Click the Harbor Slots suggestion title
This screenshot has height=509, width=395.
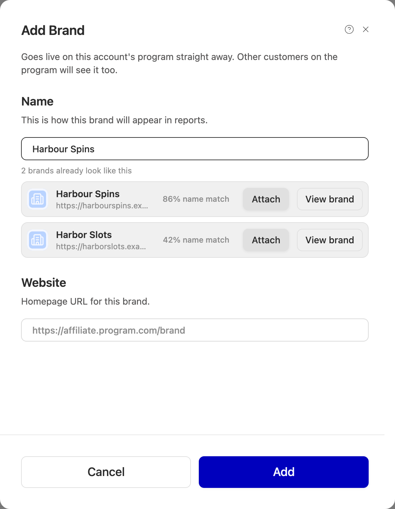[84, 235]
